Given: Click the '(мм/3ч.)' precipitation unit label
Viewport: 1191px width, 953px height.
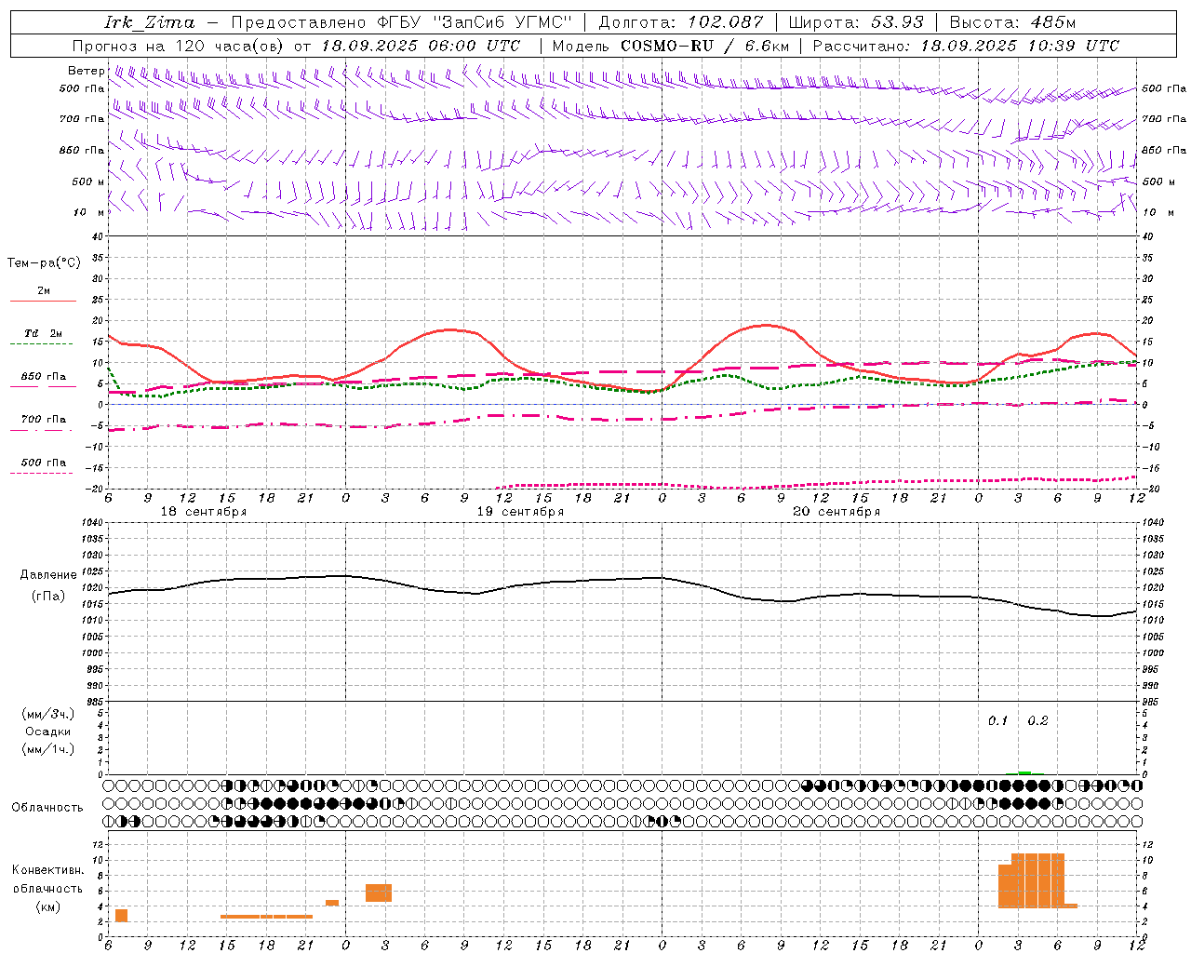Looking at the screenshot, I should tap(48, 714).
